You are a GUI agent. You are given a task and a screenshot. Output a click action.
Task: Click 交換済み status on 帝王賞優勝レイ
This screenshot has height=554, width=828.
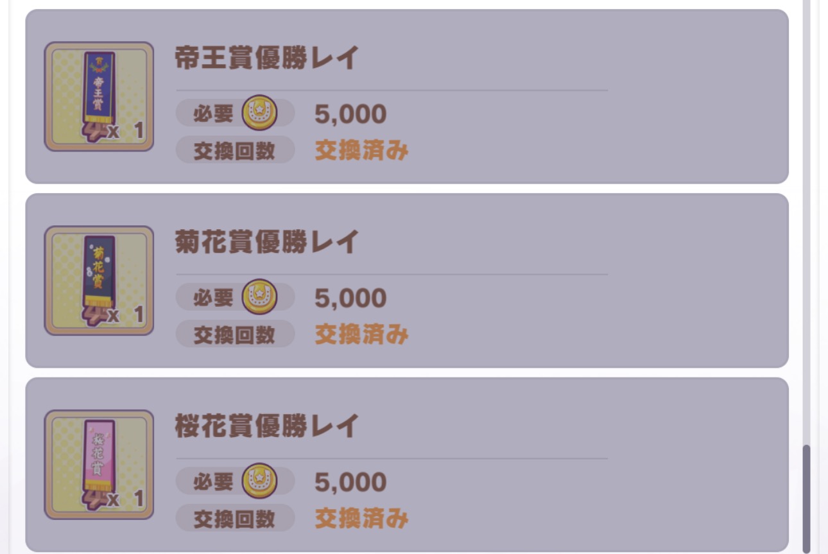[361, 150]
